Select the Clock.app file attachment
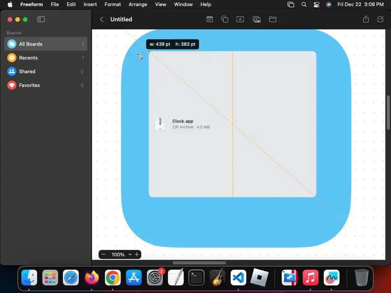The width and height of the screenshot is (391, 293). point(182,124)
